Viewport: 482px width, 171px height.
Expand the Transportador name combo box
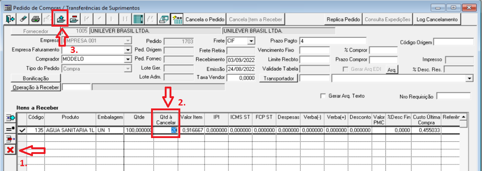[x=470, y=78]
